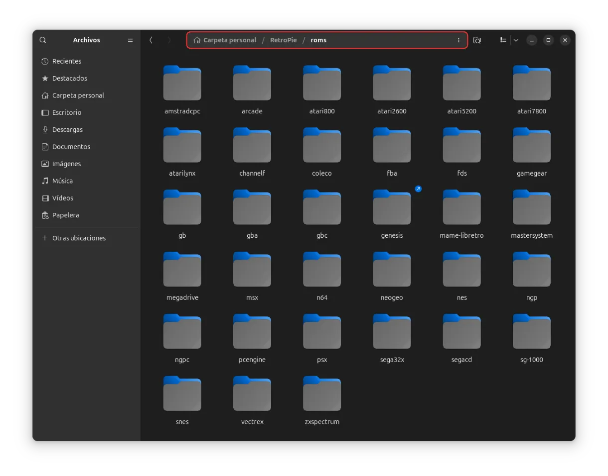Viewport: 608px width, 476px height.
Task: Expand view options dropdown arrow
Action: coord(516,40)
